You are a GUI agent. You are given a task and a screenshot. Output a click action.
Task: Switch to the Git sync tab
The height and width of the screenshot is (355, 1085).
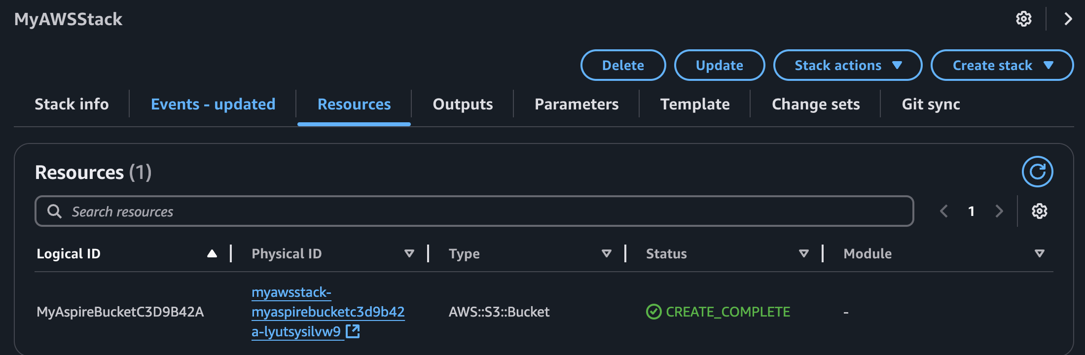(x=931, y=104)
